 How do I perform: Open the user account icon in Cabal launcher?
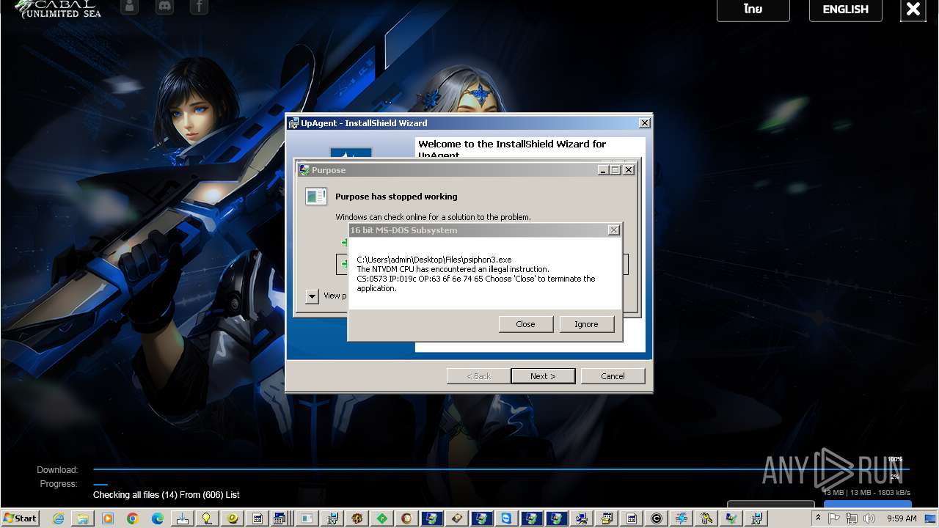129,7
